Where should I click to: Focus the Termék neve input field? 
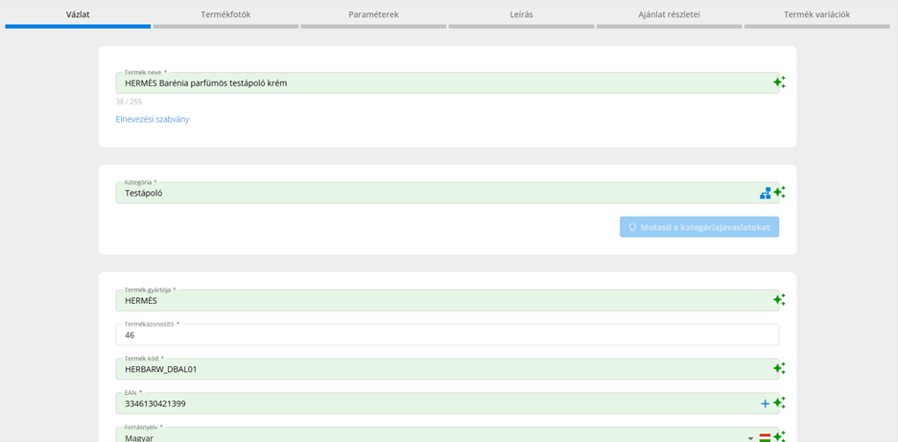point(447,83)
